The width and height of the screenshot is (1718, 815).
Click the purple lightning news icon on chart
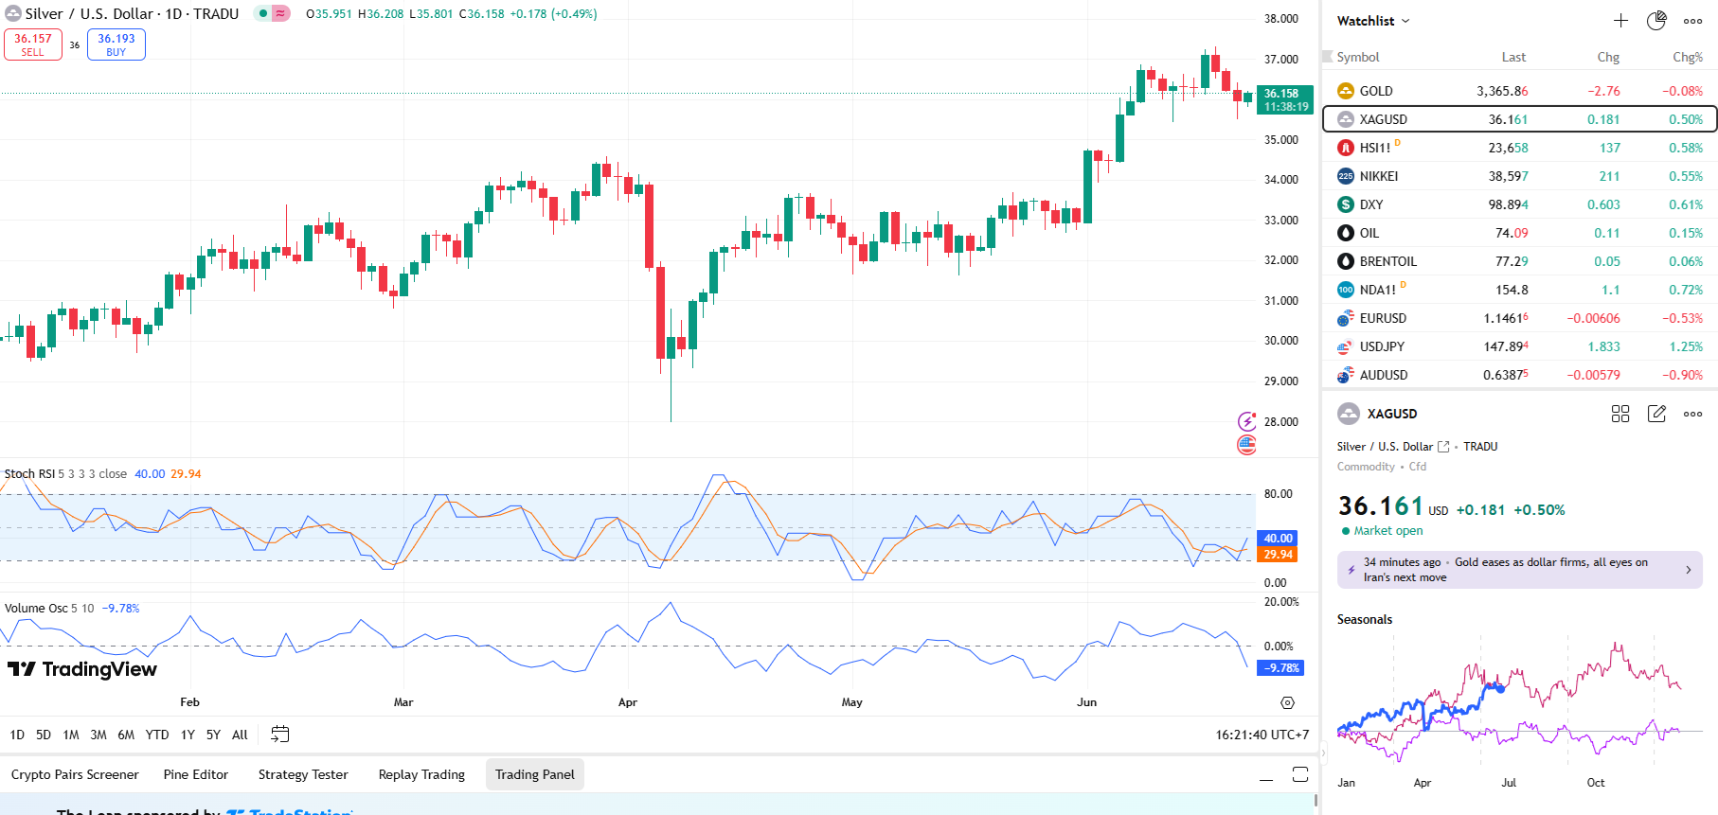coord(1246,422)
